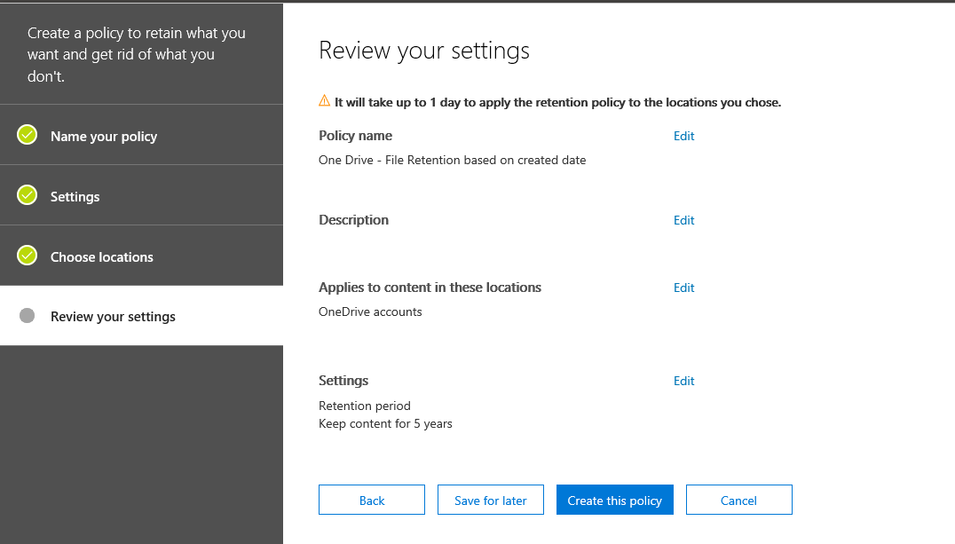Edit the locations this policy applies to

click(x=683, y=288)
